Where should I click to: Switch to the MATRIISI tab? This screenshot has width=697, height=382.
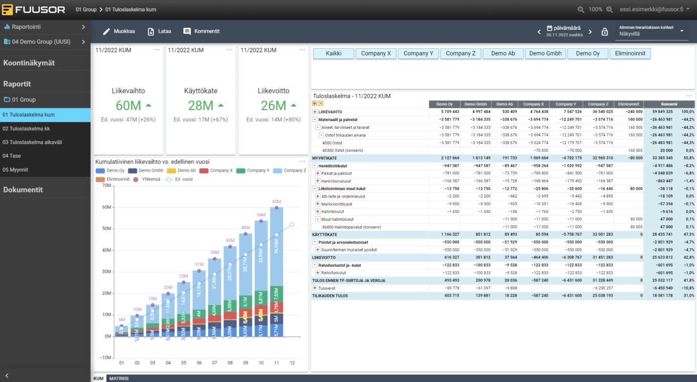click(x=119, y=378)
